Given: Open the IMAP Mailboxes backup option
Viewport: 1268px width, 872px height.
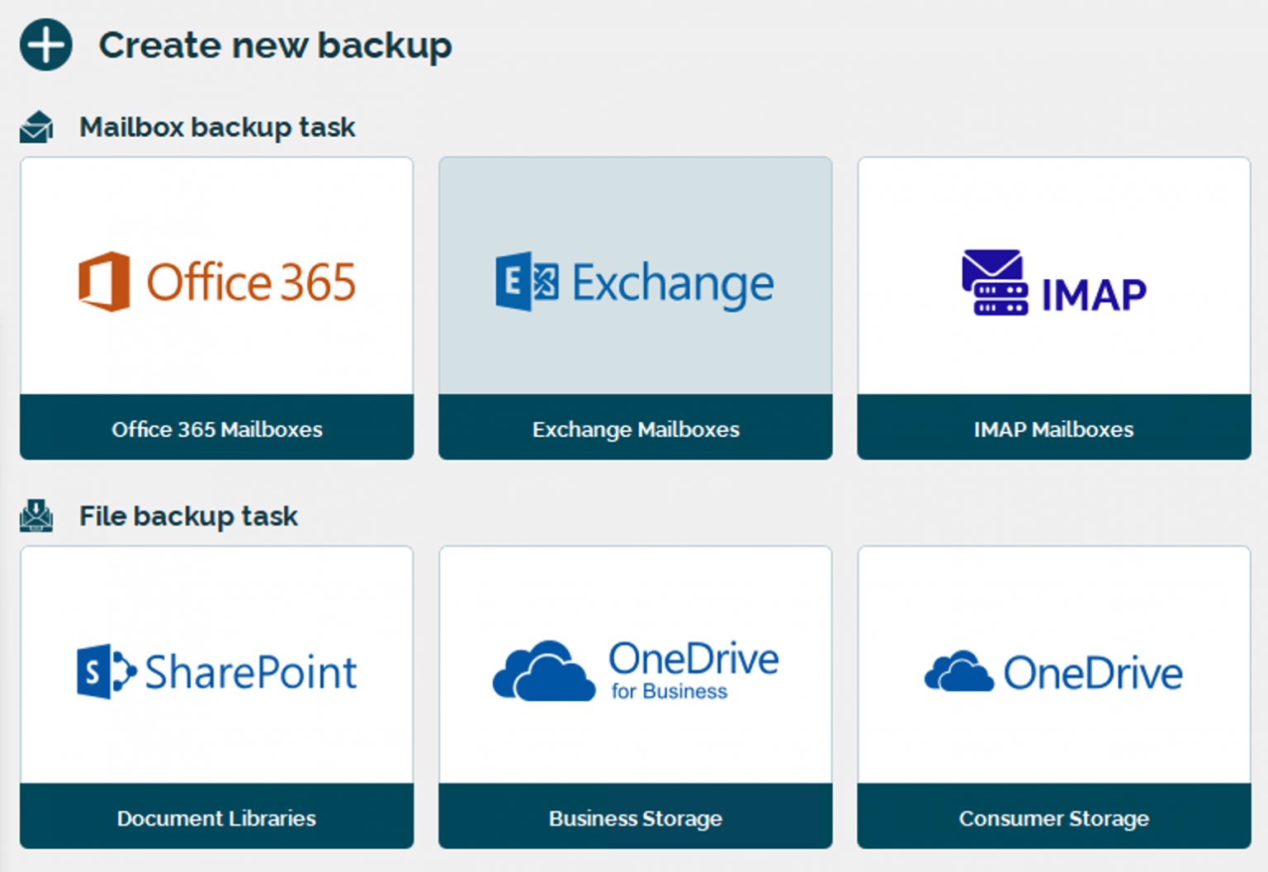Looking at the screenshot, I should (x=1053, y=429).
